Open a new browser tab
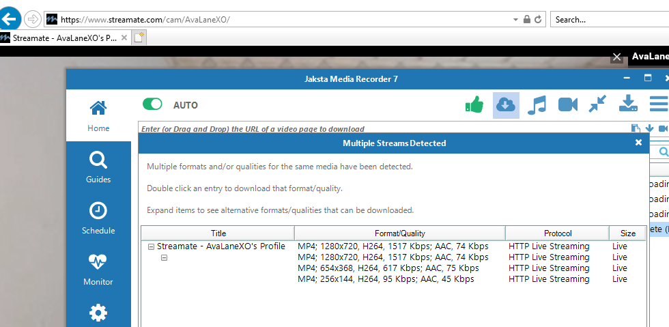669x327 pixels. coord(139,38)
